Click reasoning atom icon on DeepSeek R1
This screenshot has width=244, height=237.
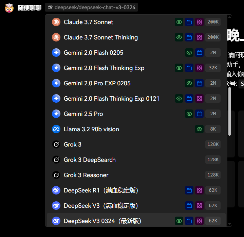(199, 190)
